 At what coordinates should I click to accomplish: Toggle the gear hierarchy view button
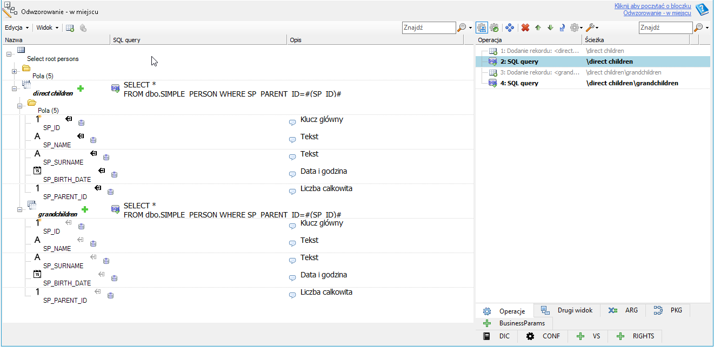pos(482,28)
